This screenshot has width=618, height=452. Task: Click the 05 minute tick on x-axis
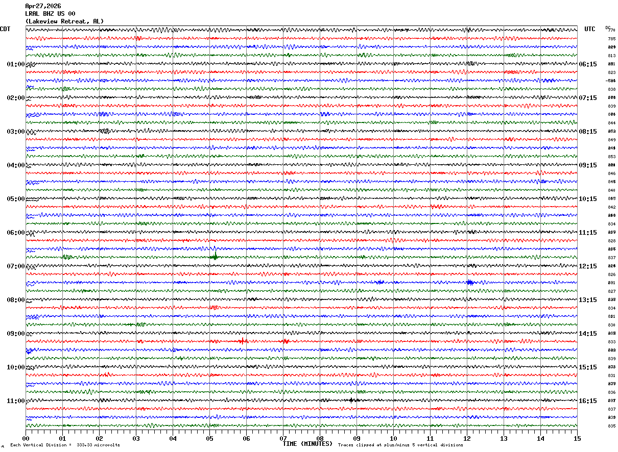209,439
